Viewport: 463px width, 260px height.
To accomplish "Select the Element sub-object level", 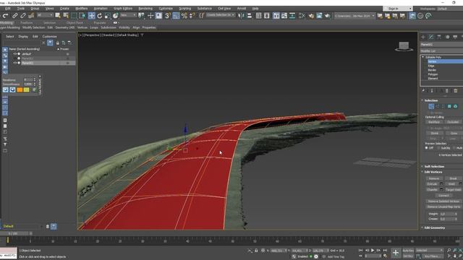I will [x=433, y=79].
